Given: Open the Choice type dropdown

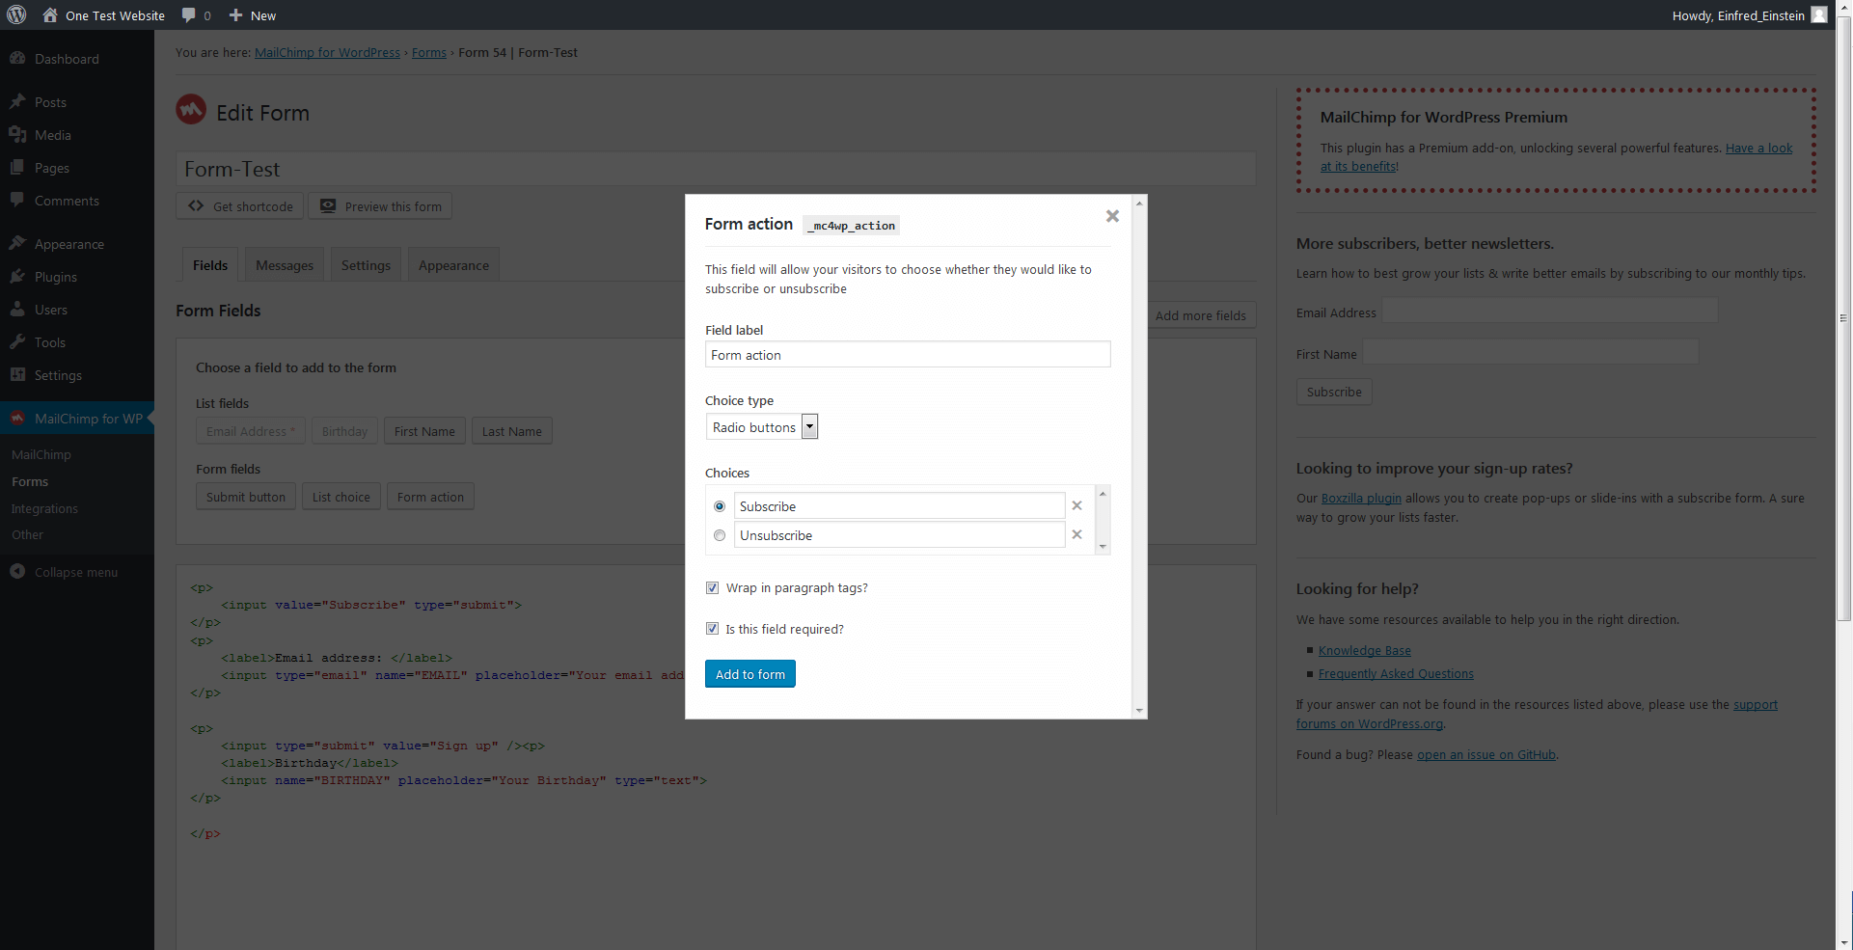Looking at the screenshot, I should coord(762,427).
